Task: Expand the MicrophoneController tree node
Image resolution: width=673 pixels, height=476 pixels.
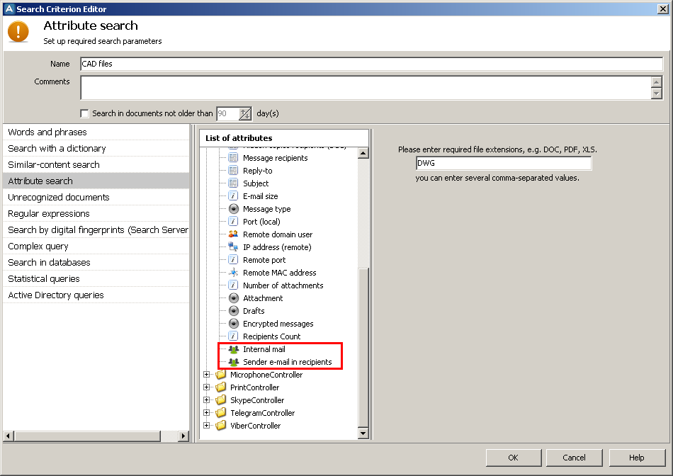Action: coord(206,374)
